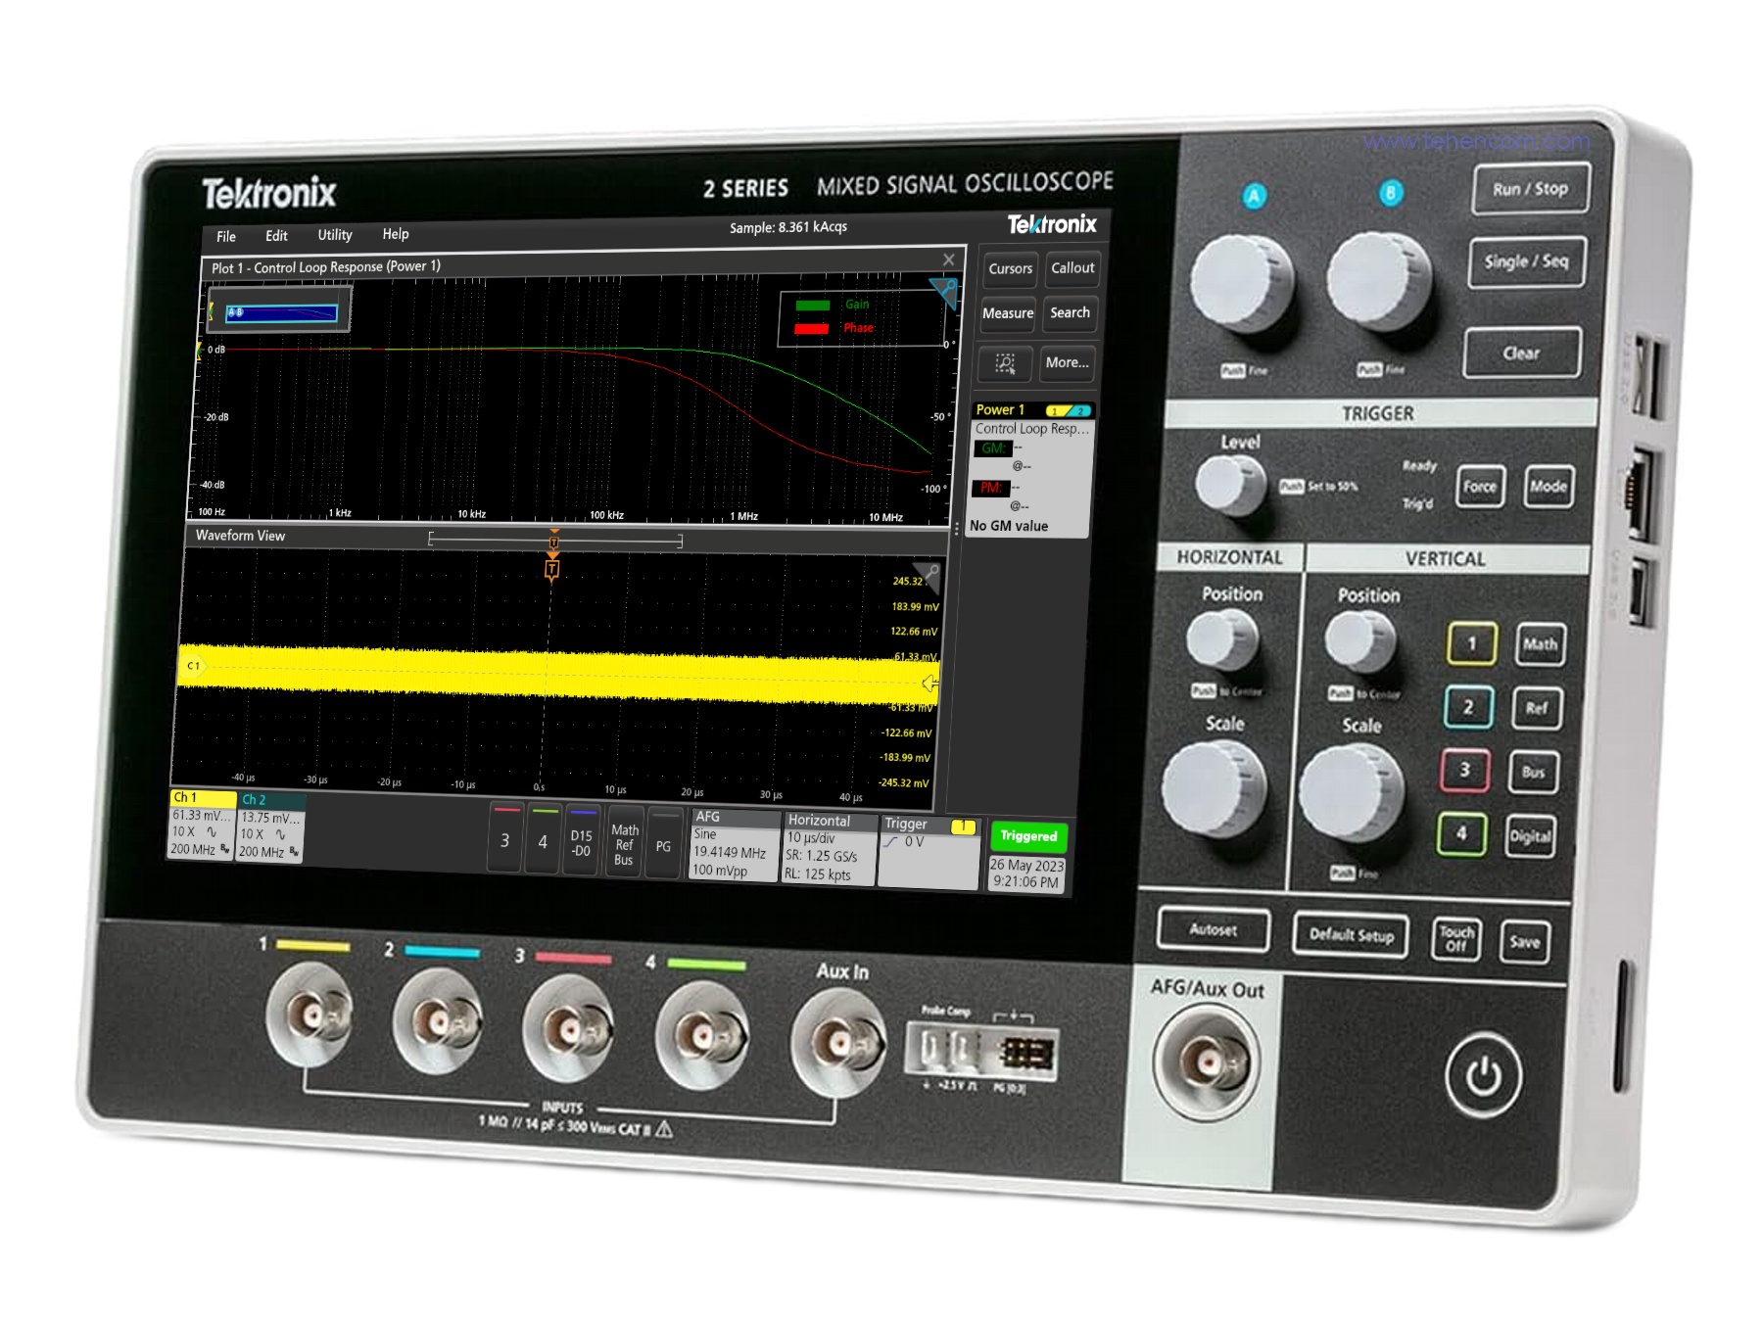This screenshot has height=1322, width=1763.
Task: Click the Horizontal Scale knob
Action: point(1213,788)
